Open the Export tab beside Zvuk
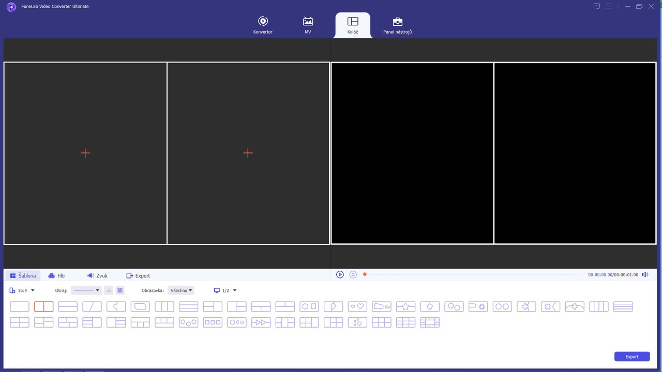The width and height of the screenshot is (662, 372). click(138, 275)
